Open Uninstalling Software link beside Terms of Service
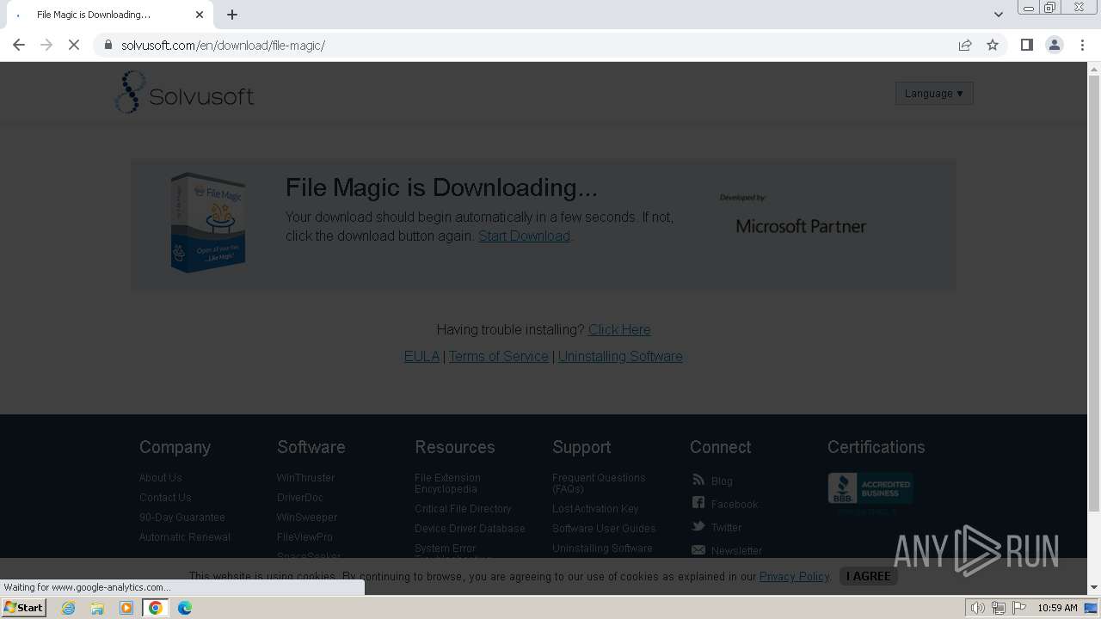 (620, 356)
